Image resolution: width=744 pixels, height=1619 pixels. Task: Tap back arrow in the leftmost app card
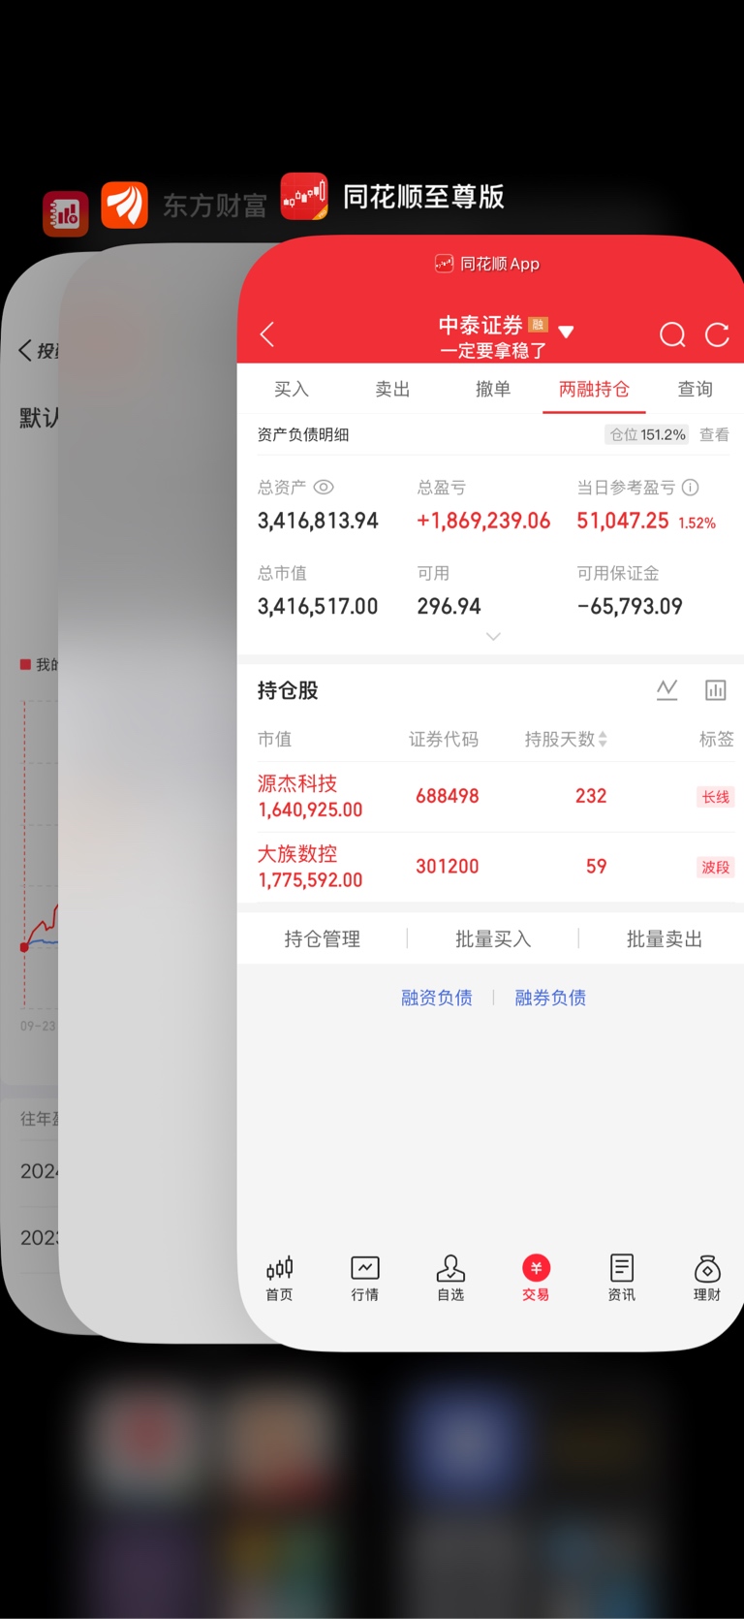25,350
